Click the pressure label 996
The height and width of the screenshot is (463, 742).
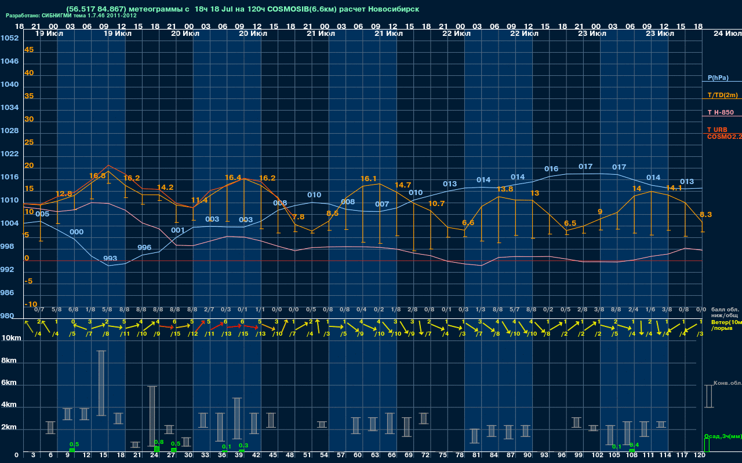tap(144, 247)
